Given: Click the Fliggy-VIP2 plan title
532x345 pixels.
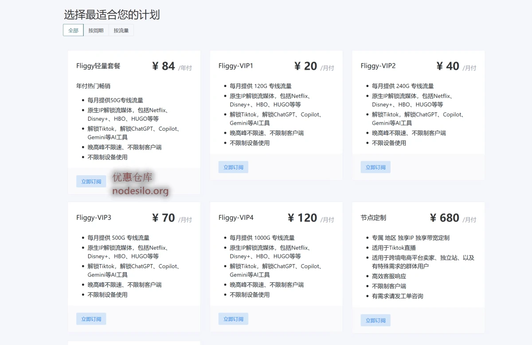Looking at the screenshot, I should coord(378,66).
